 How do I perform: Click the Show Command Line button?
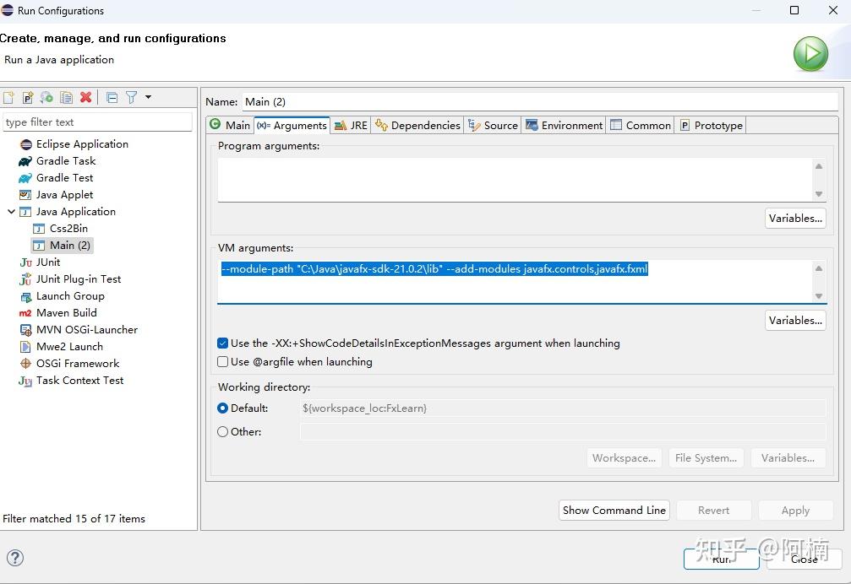tap(614, 511)
